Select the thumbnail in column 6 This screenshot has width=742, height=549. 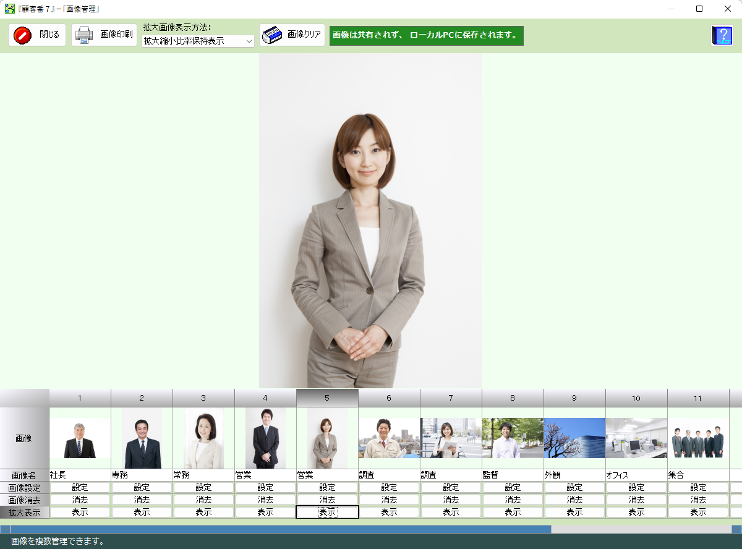(x=389, y=438)
